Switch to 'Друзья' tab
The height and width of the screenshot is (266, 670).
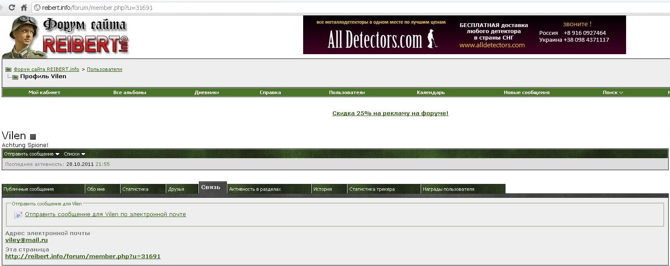click(182, 189)
